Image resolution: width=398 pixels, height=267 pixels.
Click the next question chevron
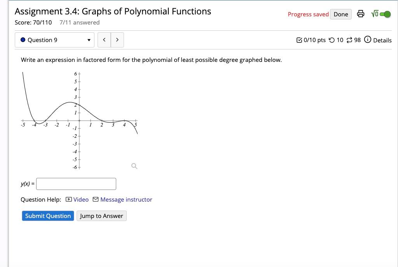[117, 39]
